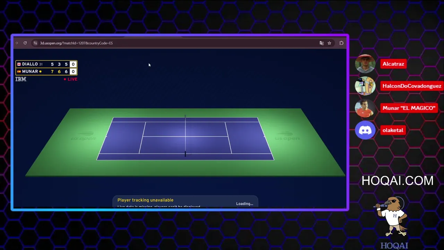Click the serving indicator dot beside MUNAR
This screenshot has width=444, height=250.
[x=40, y=72]
